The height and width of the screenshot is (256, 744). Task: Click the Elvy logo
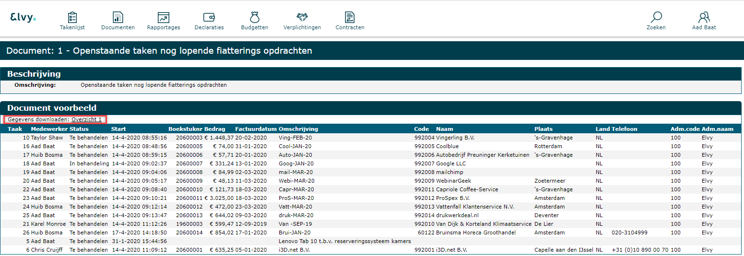23,18
